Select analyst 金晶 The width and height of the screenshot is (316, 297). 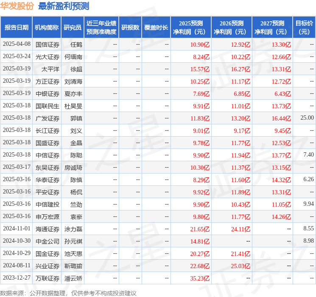tap(76, 143)
